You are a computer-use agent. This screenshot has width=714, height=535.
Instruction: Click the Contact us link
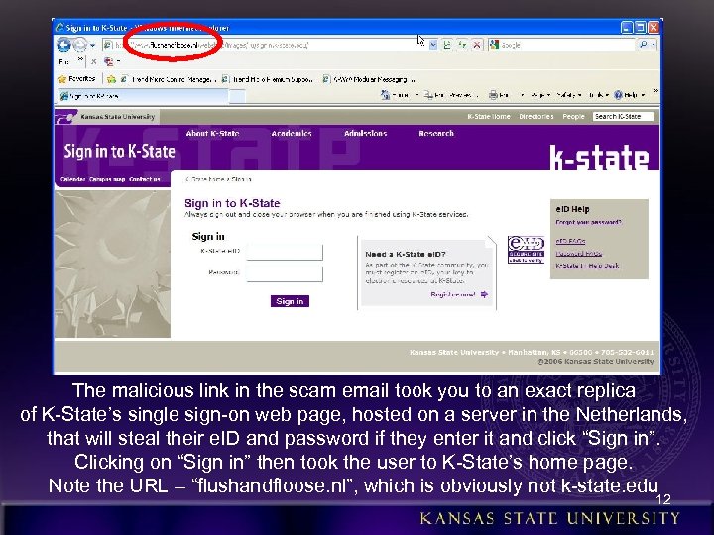point(145,179)
